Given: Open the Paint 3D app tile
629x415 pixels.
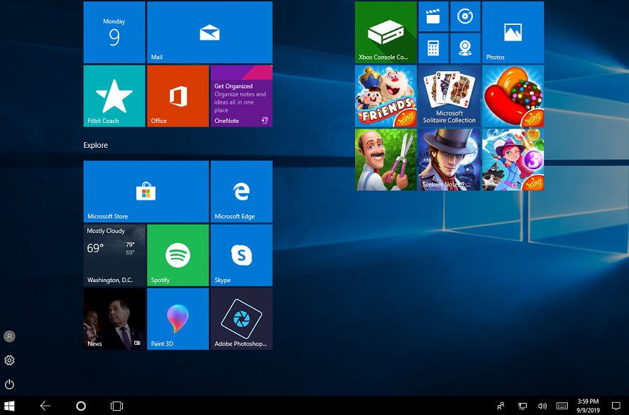Looking at the screenshot, I should pos(177,318).
